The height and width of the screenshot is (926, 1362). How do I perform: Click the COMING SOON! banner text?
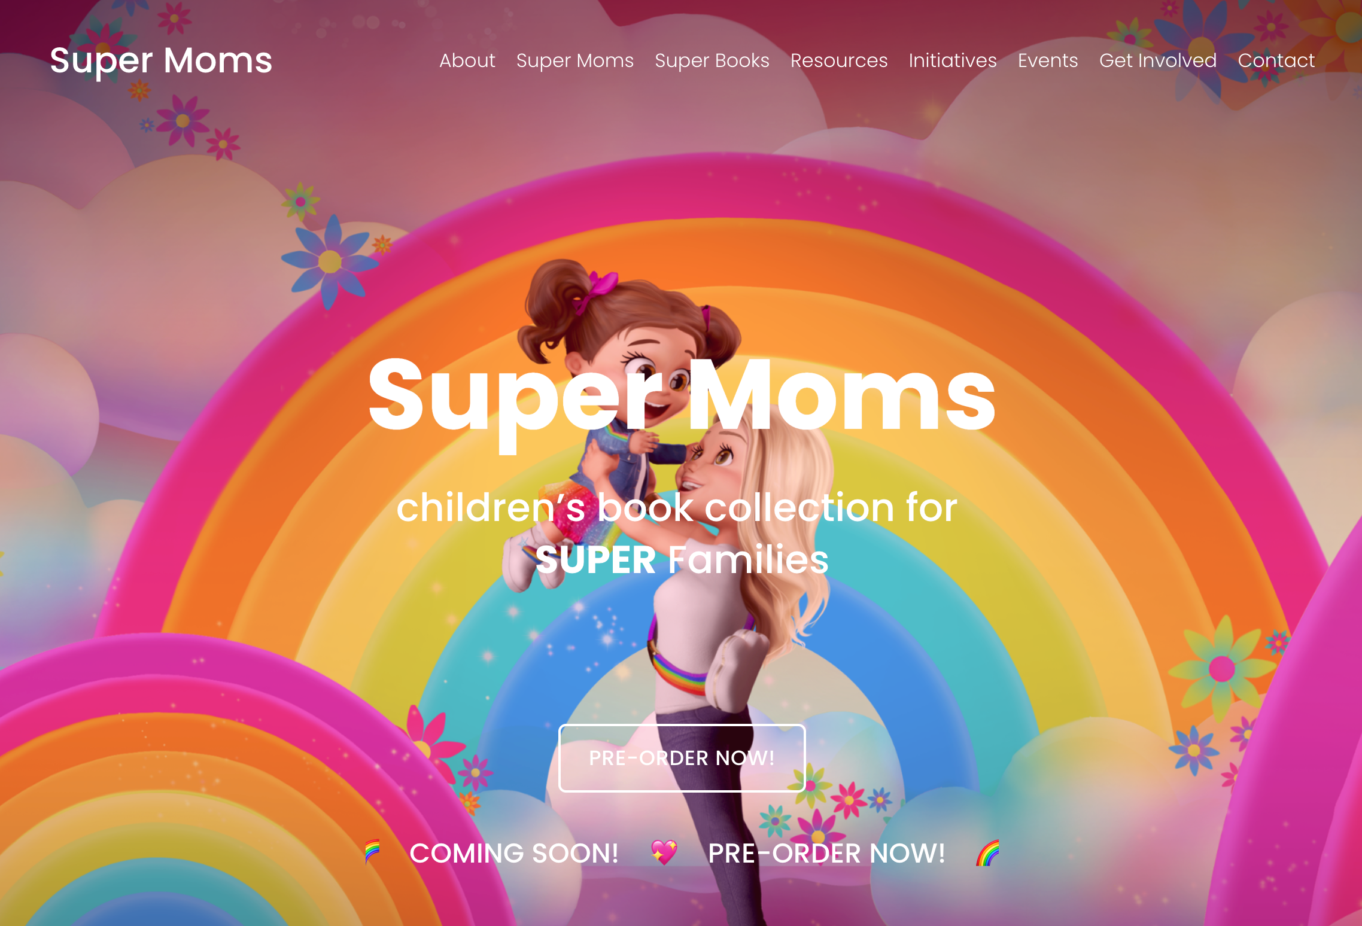click(514, 854)
